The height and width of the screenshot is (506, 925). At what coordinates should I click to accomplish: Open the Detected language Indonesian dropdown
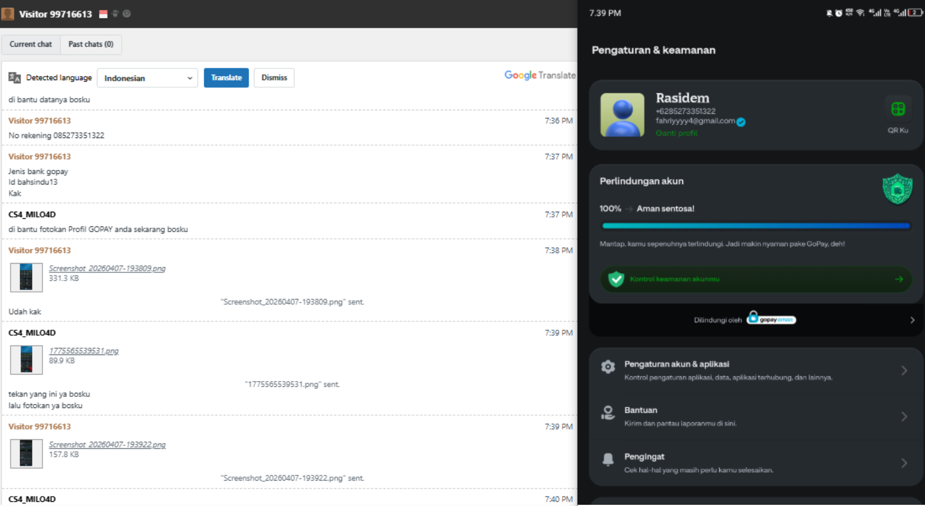point(147,78)
